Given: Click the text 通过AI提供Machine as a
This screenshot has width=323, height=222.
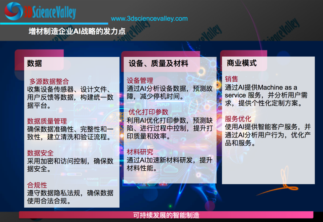Looking at the screenshot, I should pos(261,87).
